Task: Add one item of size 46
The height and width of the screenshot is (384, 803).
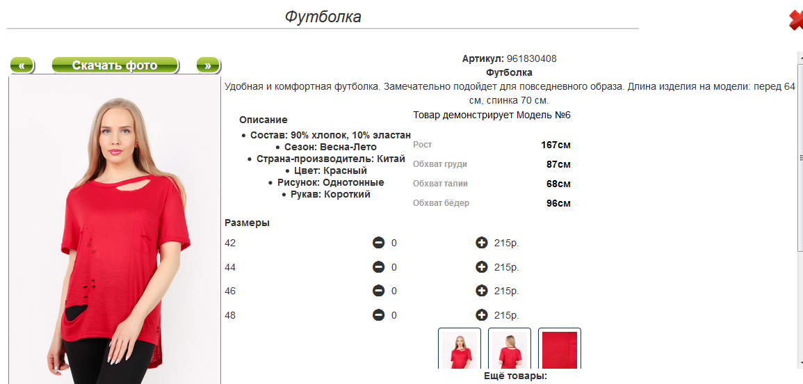Action: pyautogui.click(x=481, y=291)
